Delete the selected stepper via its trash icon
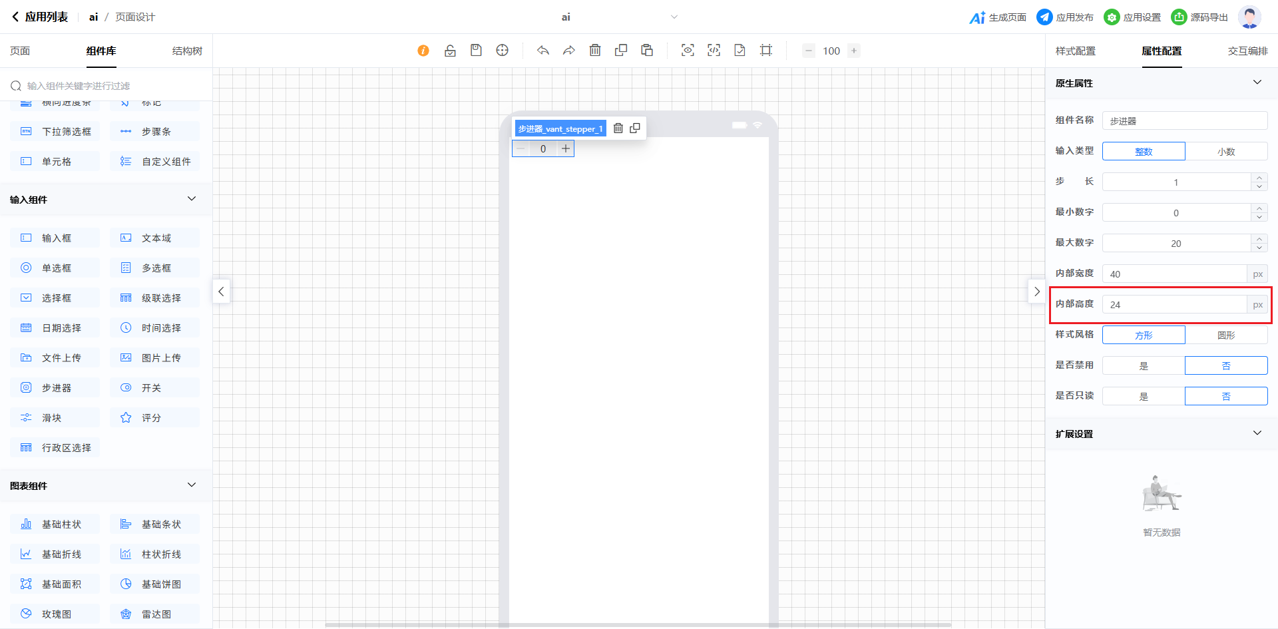This screenshot has width=1278, height=629. point(618,128)
